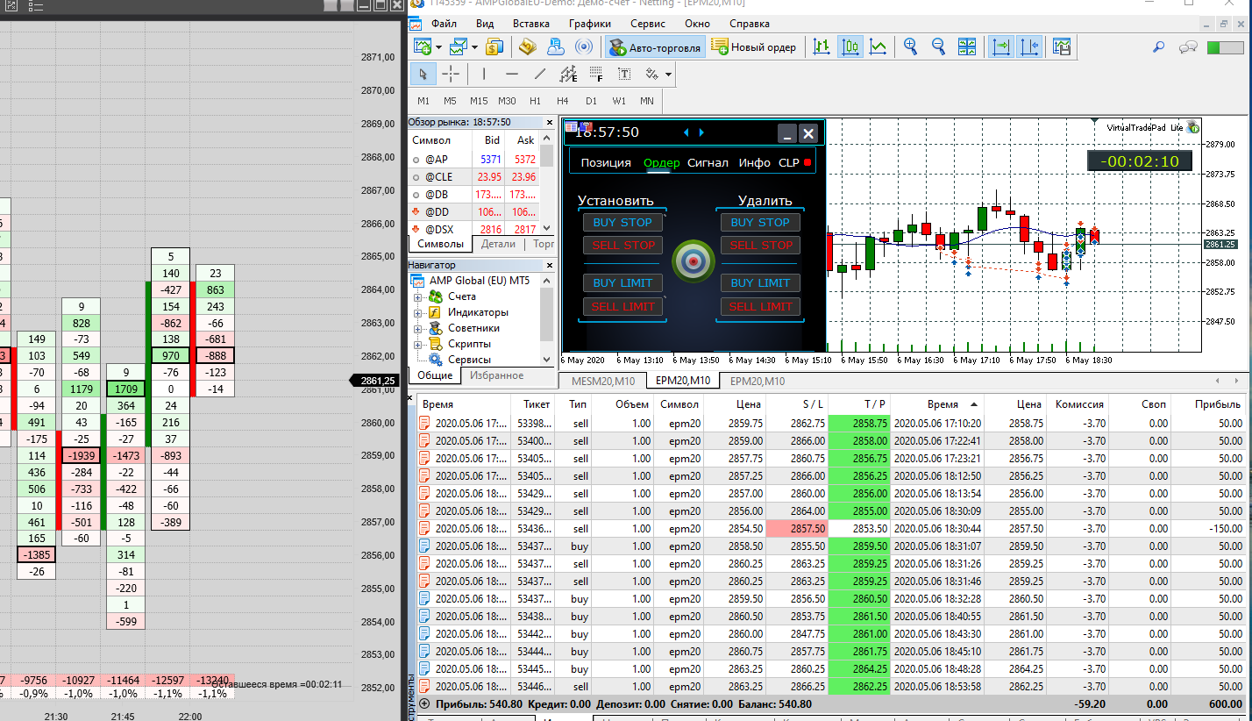Open the graphical objects dropdown arrow

[669, 75]
